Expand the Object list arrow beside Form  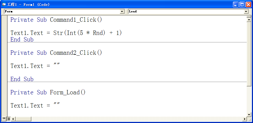point(122,12)
